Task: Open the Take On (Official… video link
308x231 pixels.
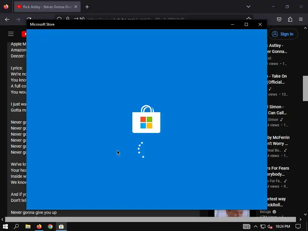Action: (x=277, y=79)
